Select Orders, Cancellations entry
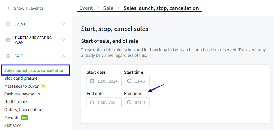 coord(24,110)
